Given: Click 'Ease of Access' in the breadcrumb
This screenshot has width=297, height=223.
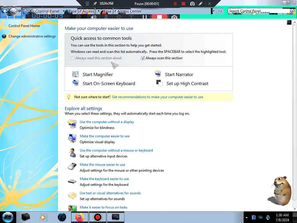Looking at the screenshot, I should [81, 11].
